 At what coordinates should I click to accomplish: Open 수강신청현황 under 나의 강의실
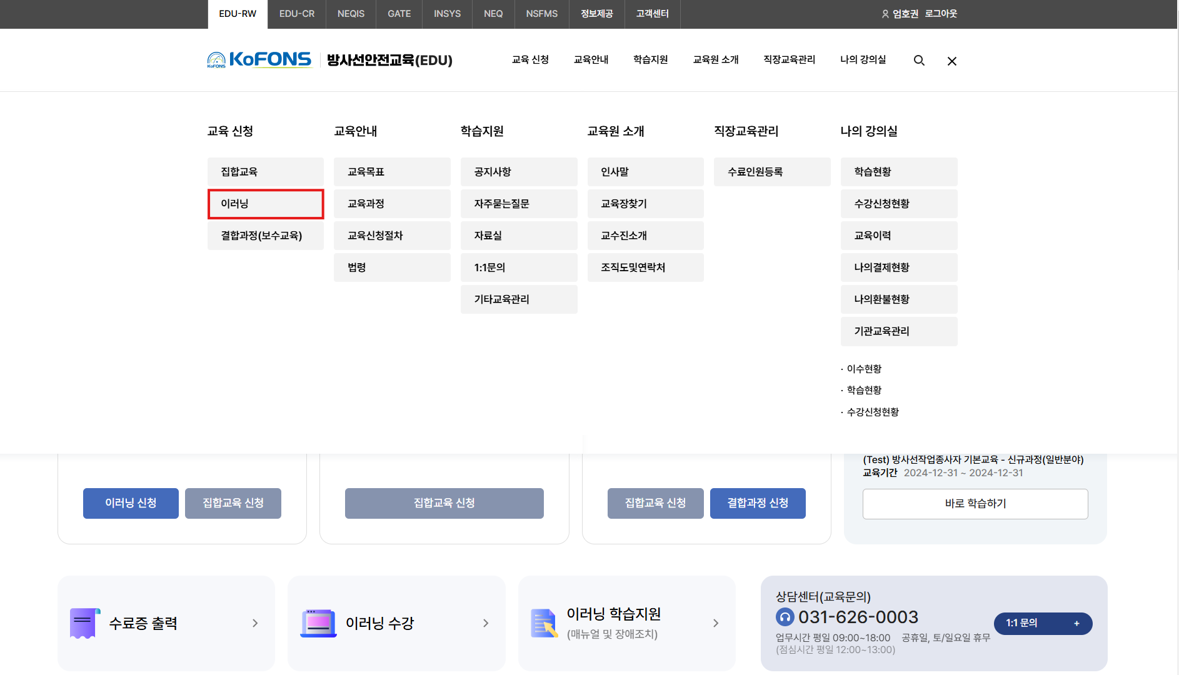pyautogui.click(x=898, y=204)
